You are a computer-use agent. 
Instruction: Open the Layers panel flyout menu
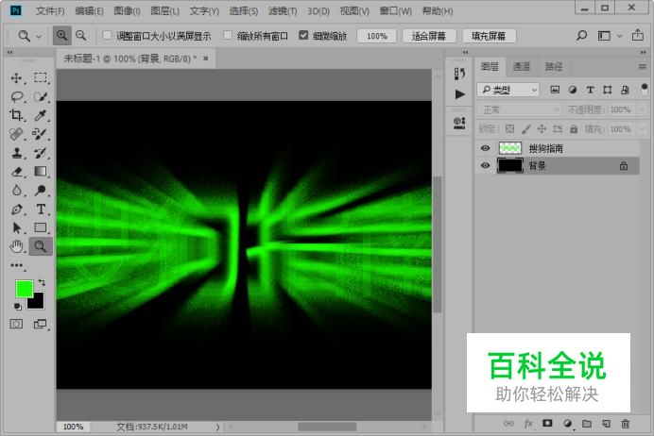pos(643,67)
